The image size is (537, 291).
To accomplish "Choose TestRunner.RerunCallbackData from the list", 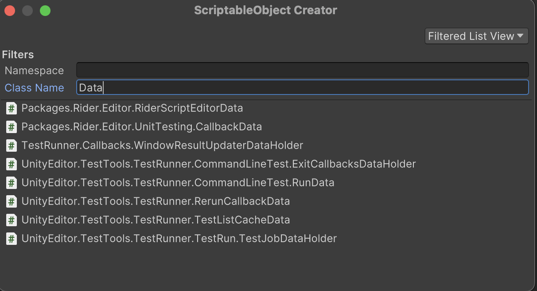I will [x=156, y=201].
